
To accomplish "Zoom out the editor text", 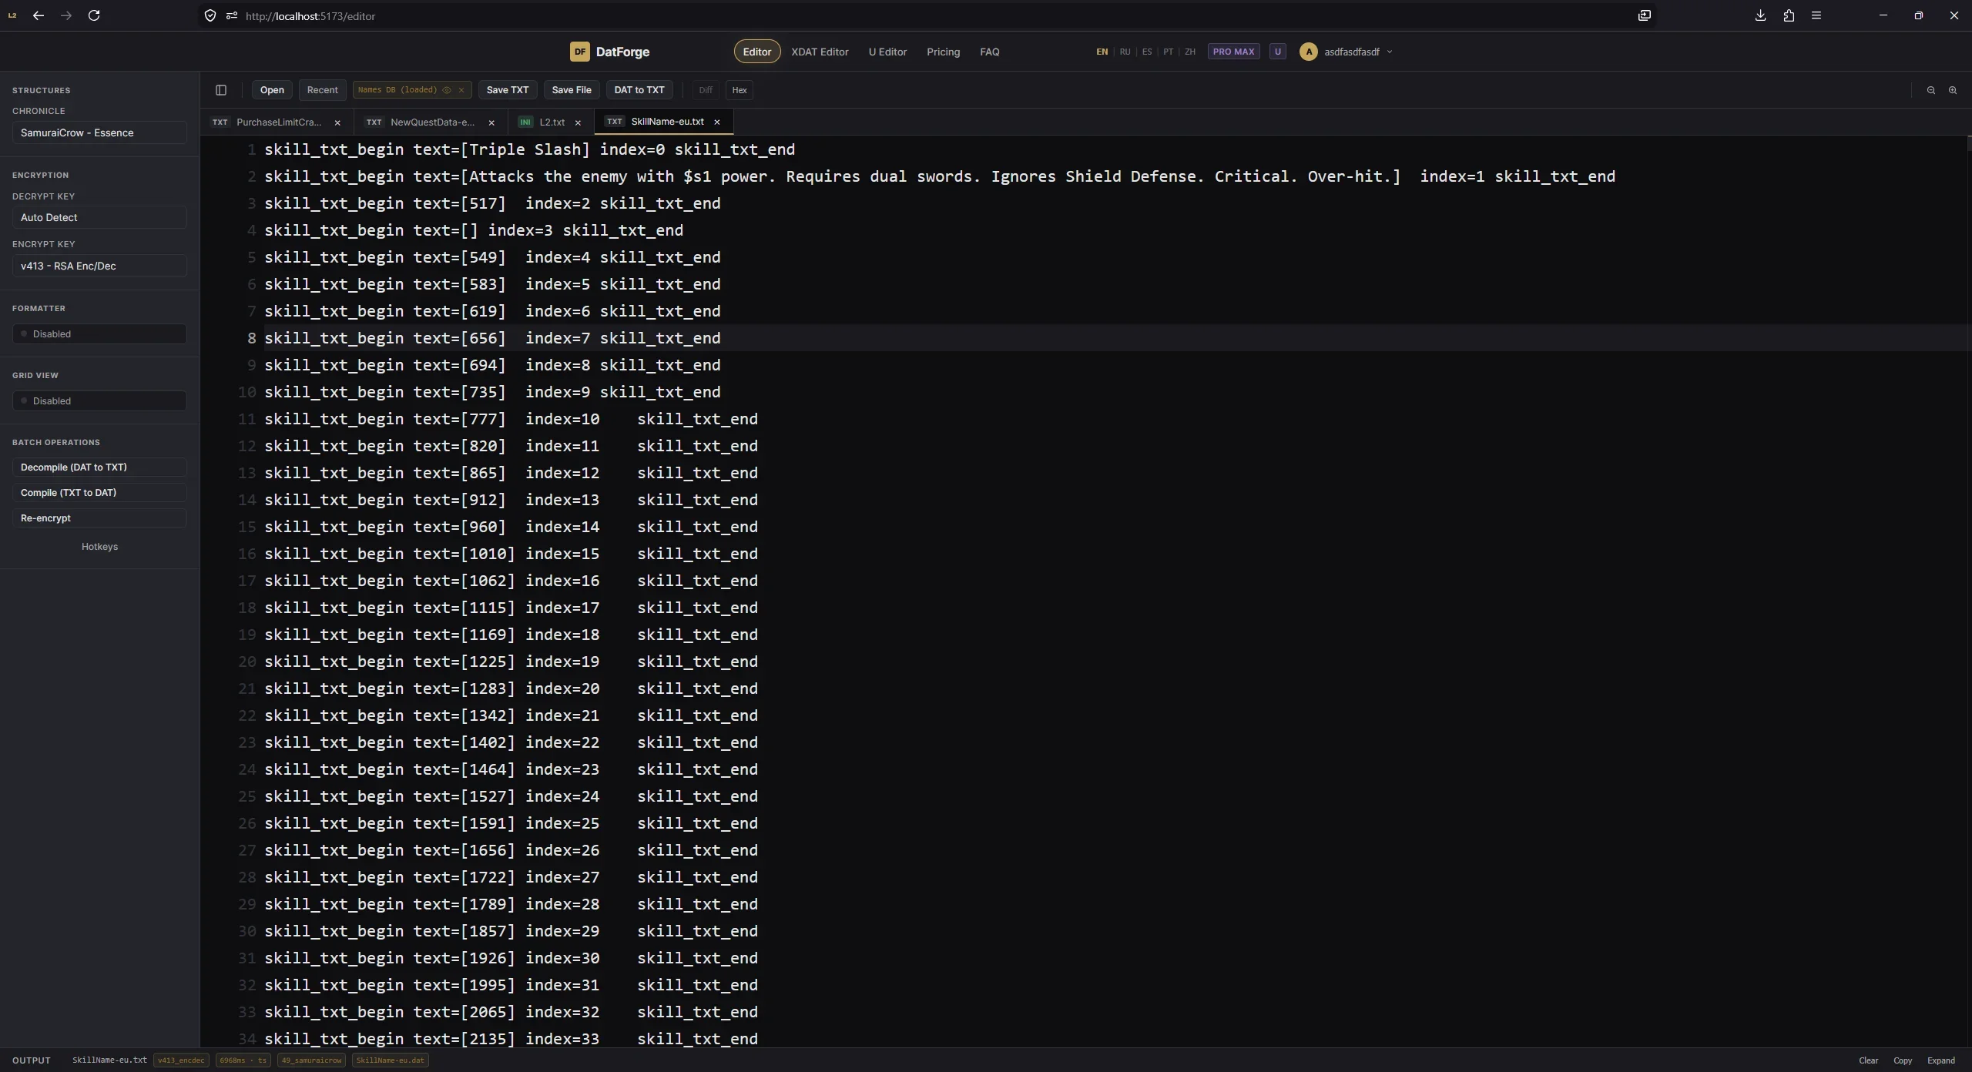I will [1931, 90].
